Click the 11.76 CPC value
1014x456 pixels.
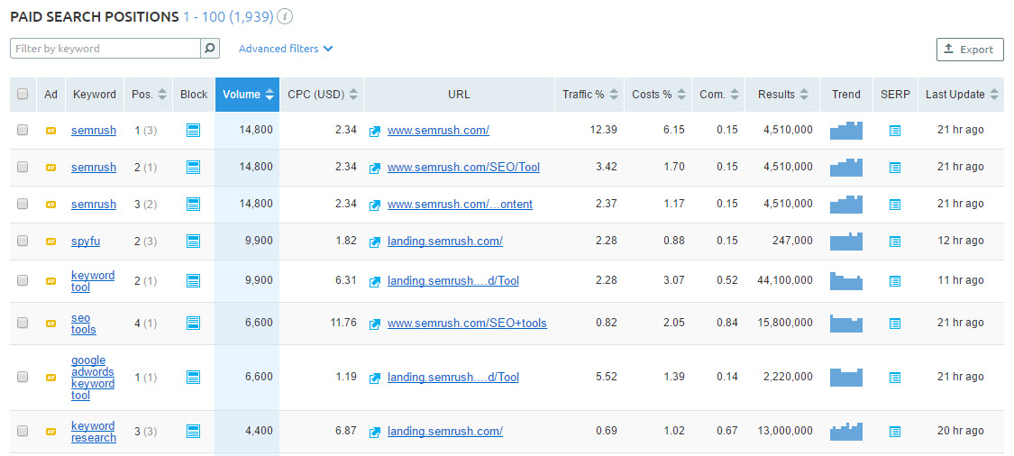tap(343, 322)
